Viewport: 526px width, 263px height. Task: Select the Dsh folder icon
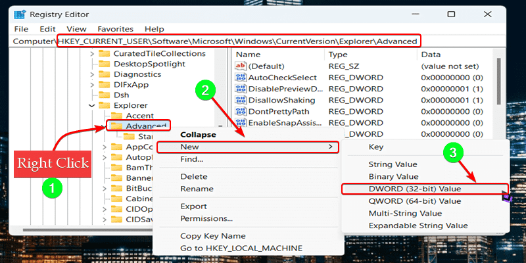click(x=105, y=95)
